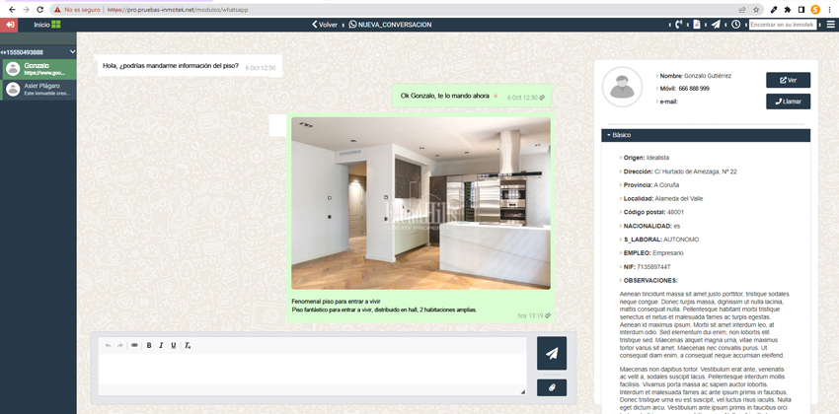Image resolution: width=839 pixels, height=414 pixels.
Task: Open the kitchen photo in the chat
Action: point(420,203)
